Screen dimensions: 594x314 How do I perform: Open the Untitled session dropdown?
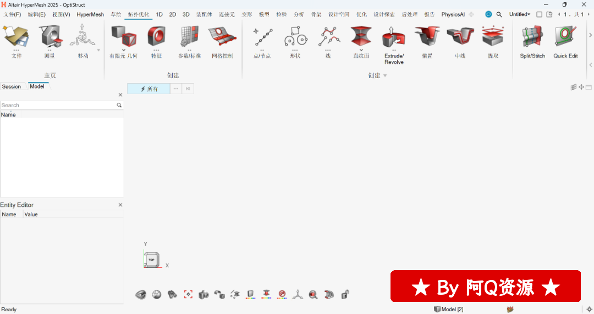tap(520, 14)
